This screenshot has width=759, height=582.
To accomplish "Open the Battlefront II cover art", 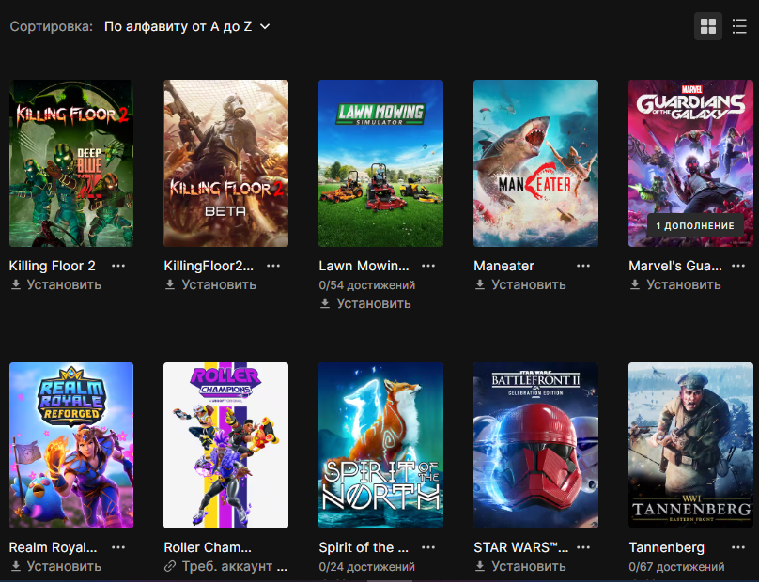I will (x=535, y=446).
